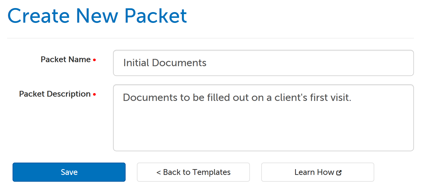
Task: Open the Learn How documentation in a new tab
Action: [x=317, y=172]
